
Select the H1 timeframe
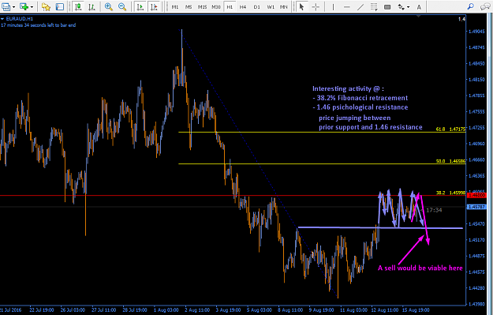[x=230, y=7]
